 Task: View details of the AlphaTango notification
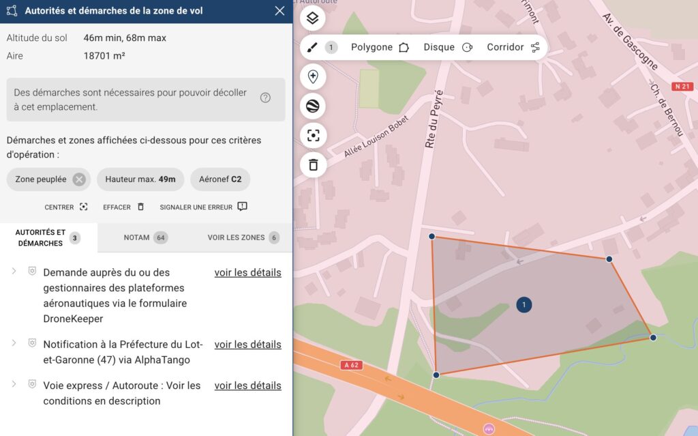(x=247, y=345)
